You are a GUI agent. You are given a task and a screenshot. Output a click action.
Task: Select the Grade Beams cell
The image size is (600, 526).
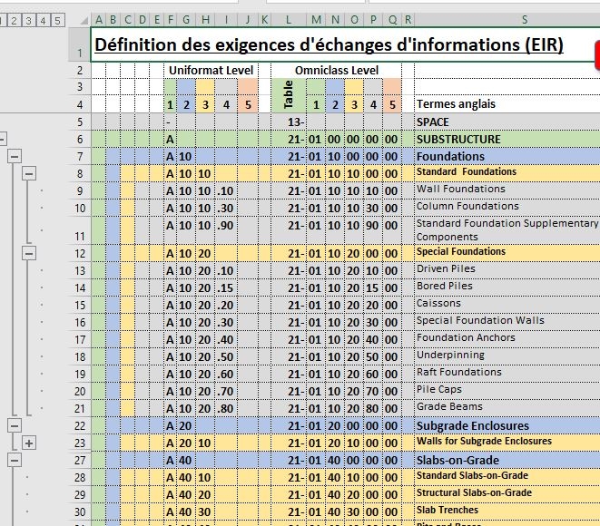pyautogui.click(x=507, y=408)
